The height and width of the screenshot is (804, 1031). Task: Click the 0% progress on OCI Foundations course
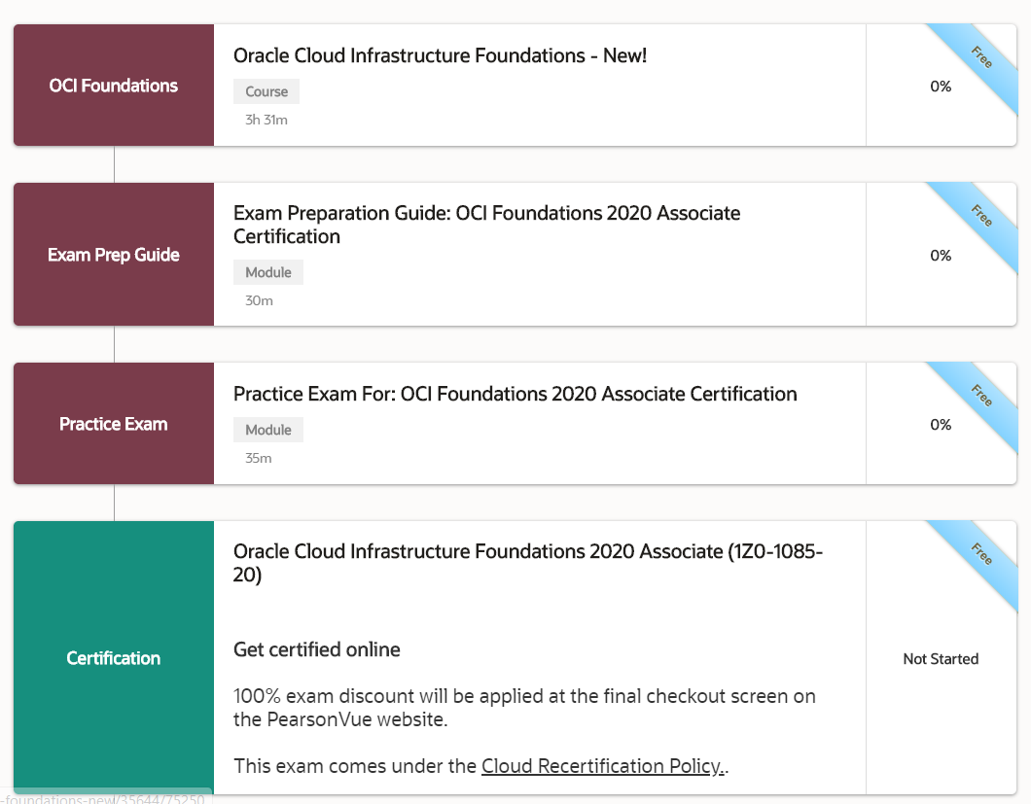[x=941, y=86]
